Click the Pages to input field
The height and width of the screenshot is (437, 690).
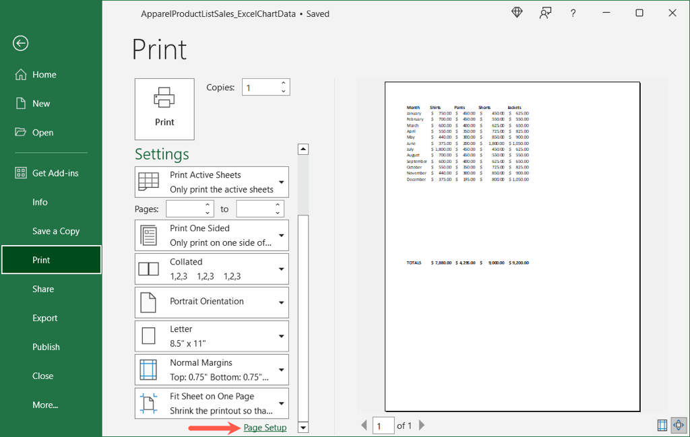[x=255, y=209]
